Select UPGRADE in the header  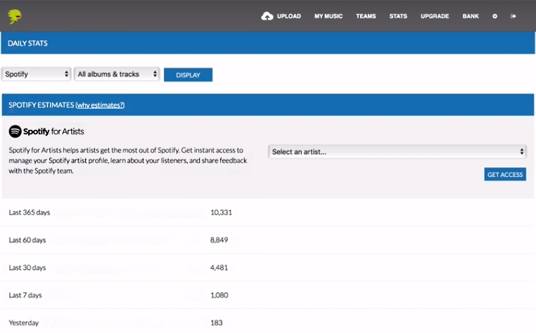(435, 16)
